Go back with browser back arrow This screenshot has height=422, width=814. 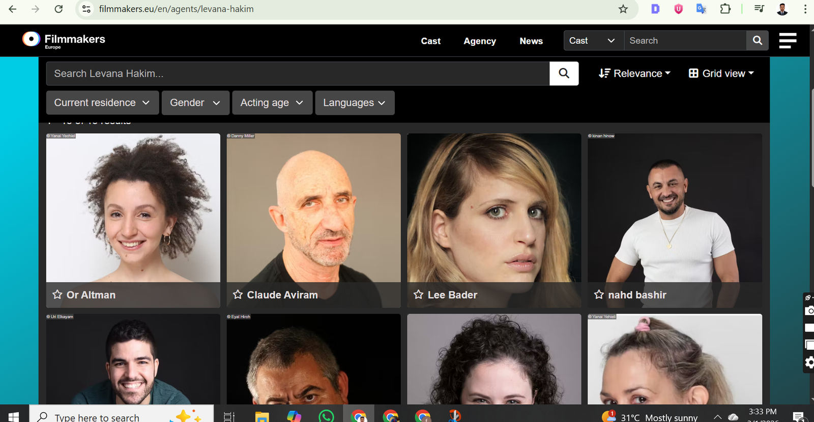pyautogui.click(x=13, y=9)
